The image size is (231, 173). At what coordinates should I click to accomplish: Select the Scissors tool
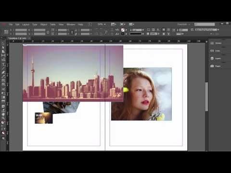coord(3,89)
